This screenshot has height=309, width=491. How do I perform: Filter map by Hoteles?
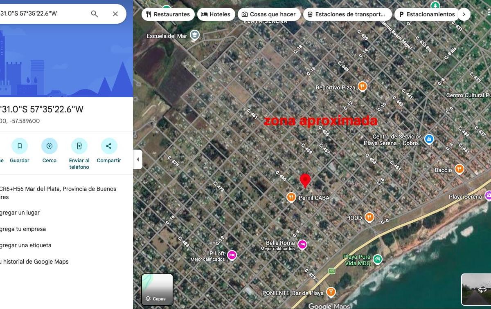pos(216,14)
